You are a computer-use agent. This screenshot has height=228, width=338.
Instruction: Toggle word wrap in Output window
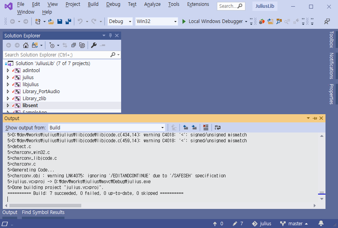(x=218, y=127)
